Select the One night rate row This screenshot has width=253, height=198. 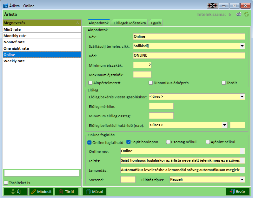42,48
